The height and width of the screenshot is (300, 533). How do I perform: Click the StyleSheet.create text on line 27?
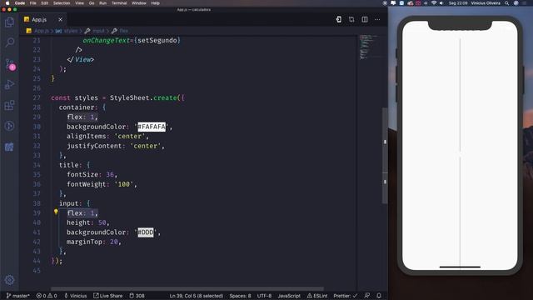tap(143, 98)
